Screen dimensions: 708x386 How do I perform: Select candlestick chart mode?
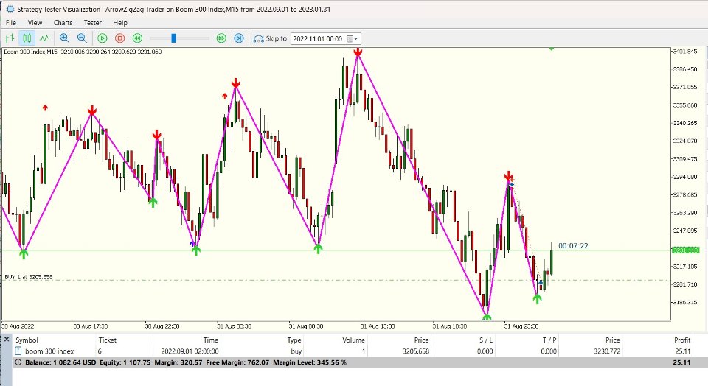27,38
